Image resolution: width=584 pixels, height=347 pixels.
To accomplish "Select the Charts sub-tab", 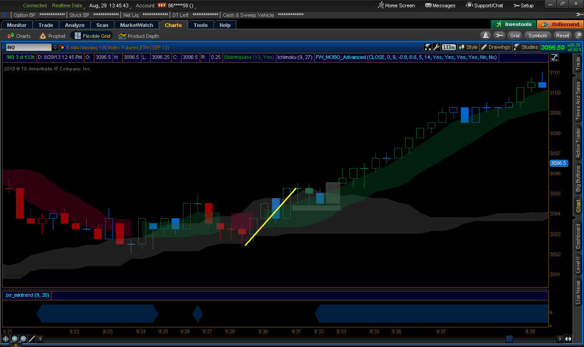I will pyautogui.click(x=19, y=36).
